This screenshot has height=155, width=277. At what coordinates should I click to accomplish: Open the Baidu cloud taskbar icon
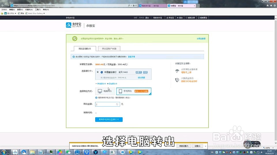pyautogui.click(x=15, y=152)
